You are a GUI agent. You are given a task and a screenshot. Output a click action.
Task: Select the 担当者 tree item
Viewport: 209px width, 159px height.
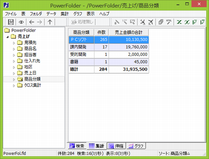click(30, 55)
